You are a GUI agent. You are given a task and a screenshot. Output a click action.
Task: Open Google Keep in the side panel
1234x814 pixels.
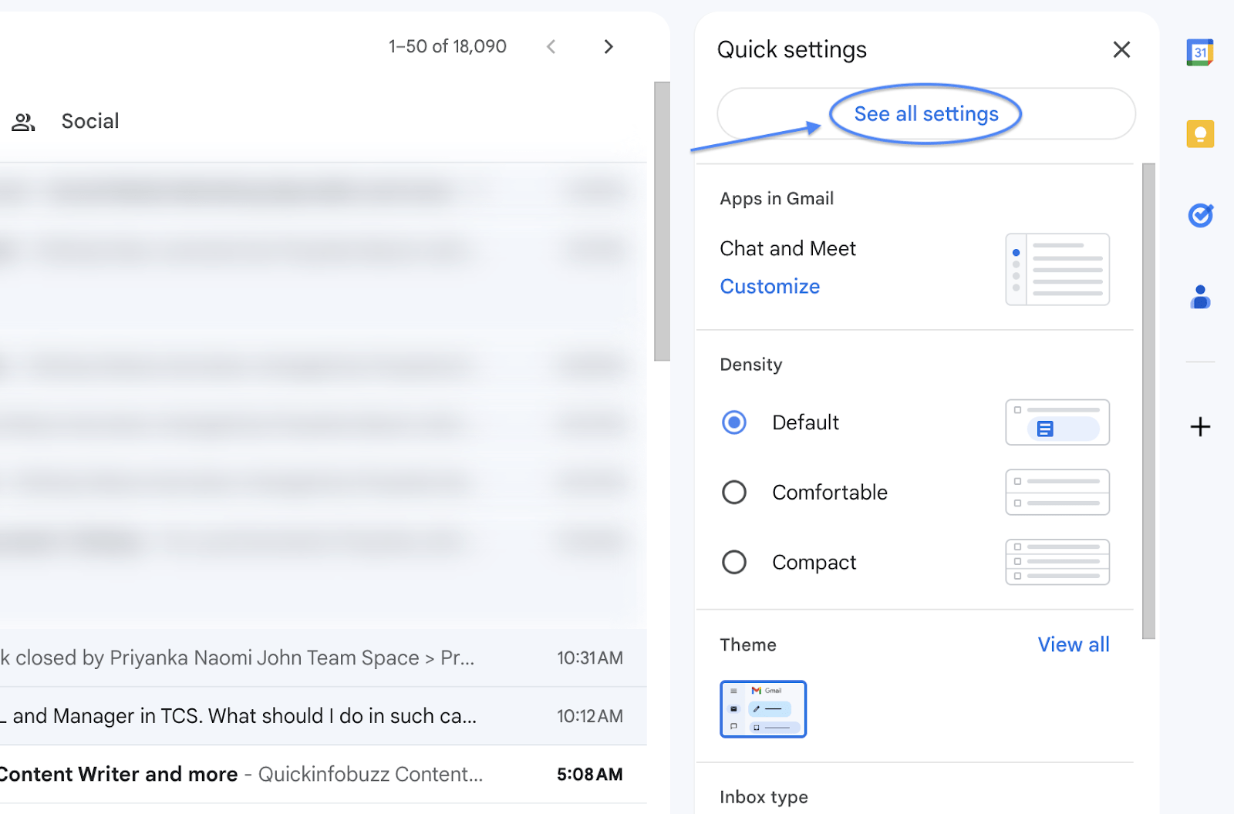point(1199,134)
